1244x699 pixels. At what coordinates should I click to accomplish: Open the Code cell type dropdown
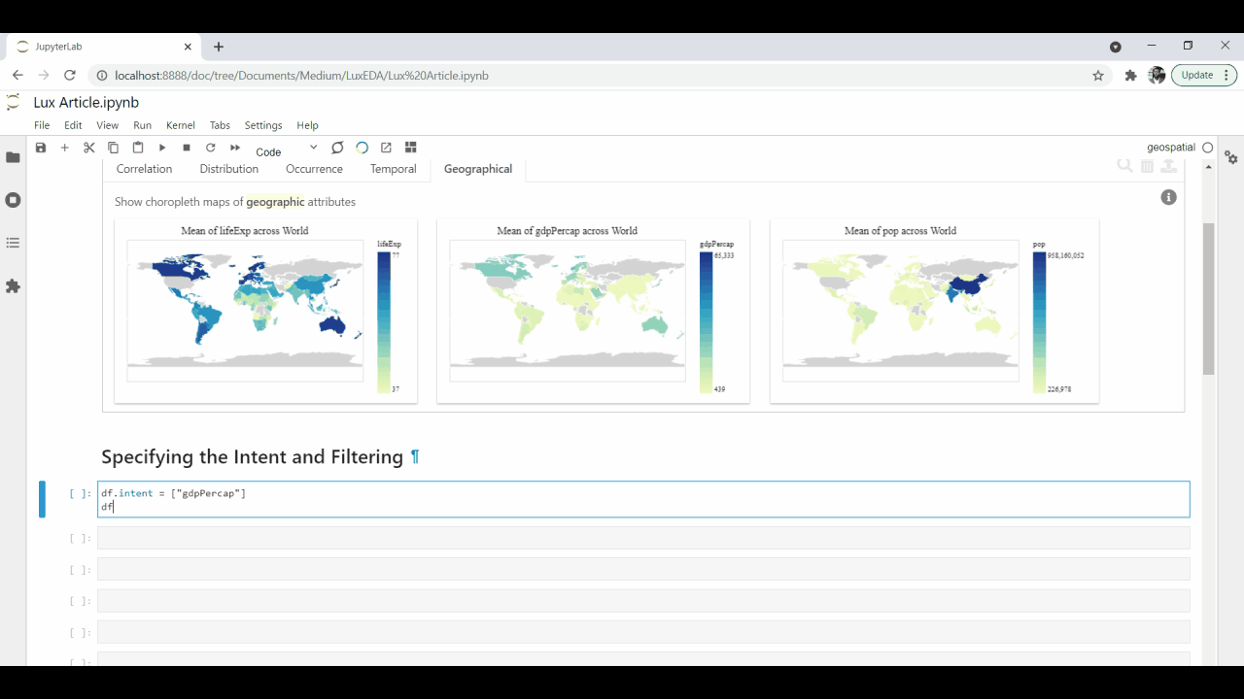(x=287, y=150)
